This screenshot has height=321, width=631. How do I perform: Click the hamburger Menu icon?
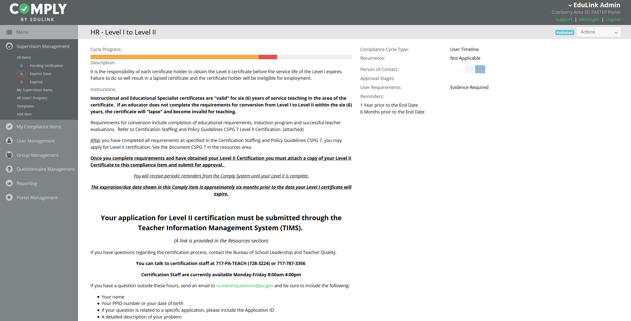click(x=9, y=32)
